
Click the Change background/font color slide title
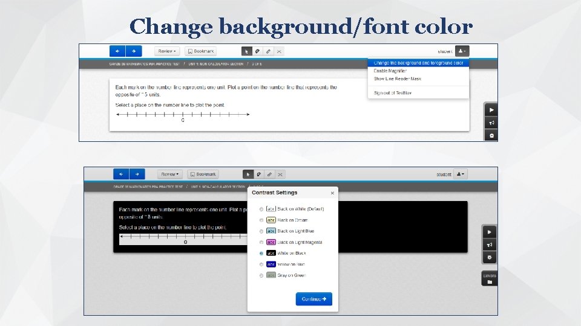pyautogui.click(x=301, y=27)
